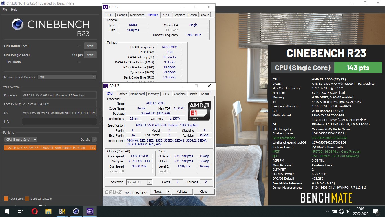The height and width of the screenshot is (217, 385).
Task: Open the notification center icon
Action: pos(376,211)
